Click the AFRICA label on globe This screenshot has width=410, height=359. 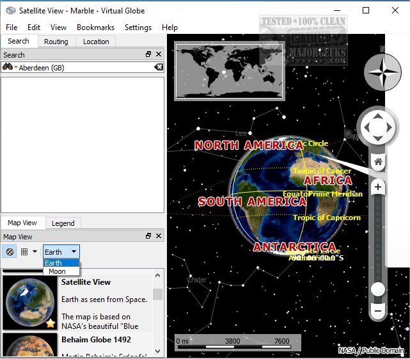328,180
